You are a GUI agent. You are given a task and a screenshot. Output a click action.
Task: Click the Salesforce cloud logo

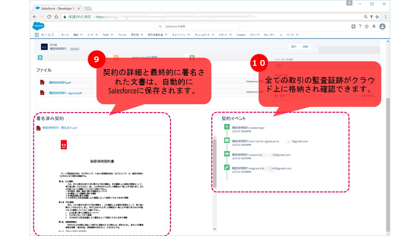pyautogui.click(x=38, y=26)
